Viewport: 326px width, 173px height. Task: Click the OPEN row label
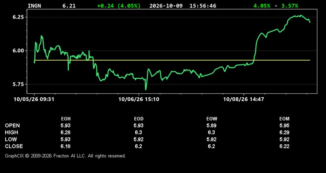point(12,125)
